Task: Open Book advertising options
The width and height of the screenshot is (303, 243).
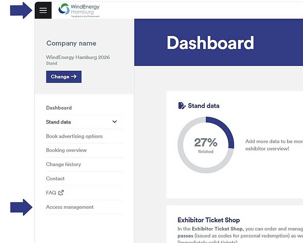Action: point(74,136)
